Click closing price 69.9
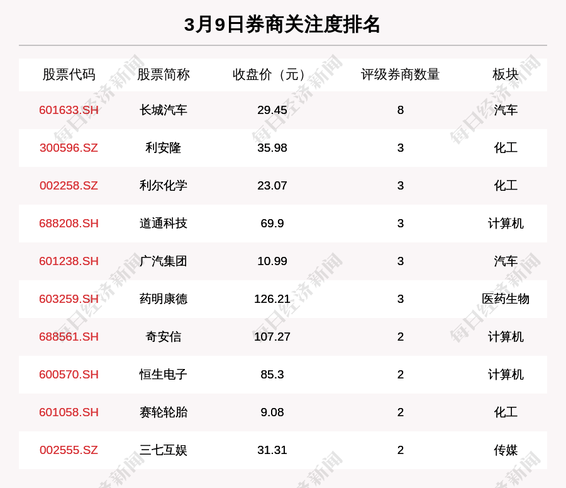This screenshot has height=488, width=566. [x=272, y=224]
